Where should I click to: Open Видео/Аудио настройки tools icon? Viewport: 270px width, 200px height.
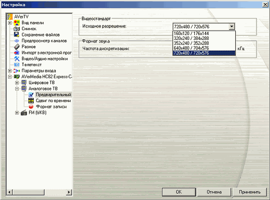[x=17, y=58]
